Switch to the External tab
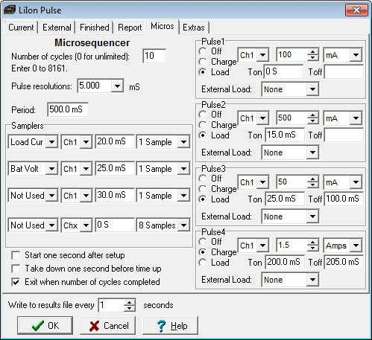Image resolution: width=372 pixels, height=340 pixels. click(x=57, y=28)
